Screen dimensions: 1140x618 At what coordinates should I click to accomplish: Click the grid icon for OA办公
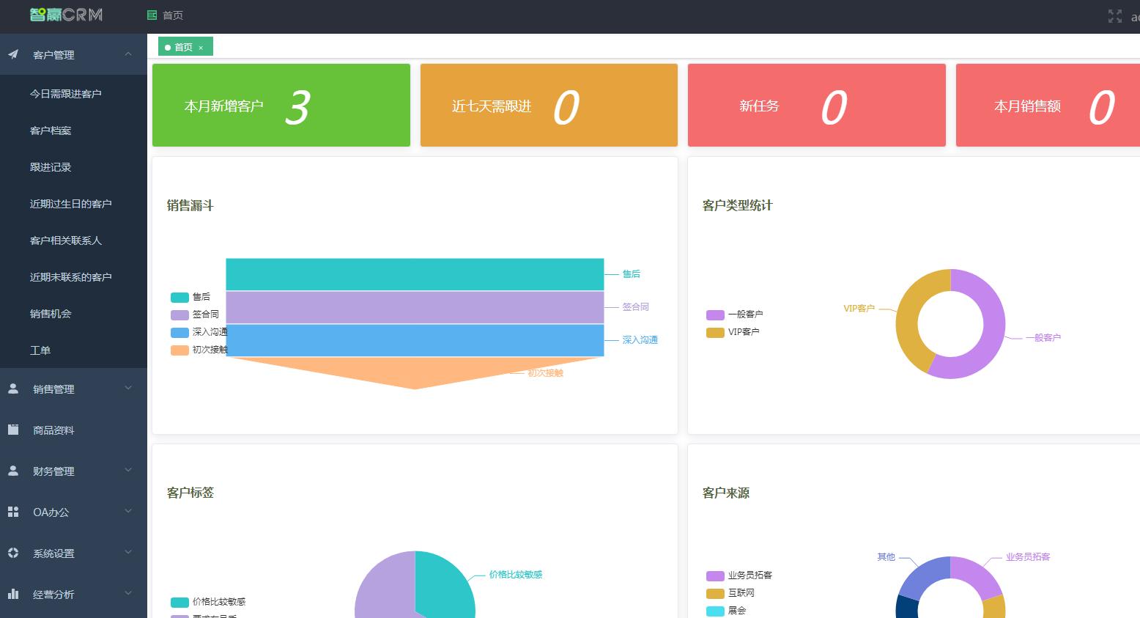13,512
